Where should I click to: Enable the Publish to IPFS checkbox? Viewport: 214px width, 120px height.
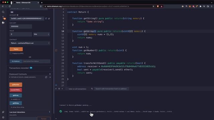pyautogui.click(x=10, y=53)
